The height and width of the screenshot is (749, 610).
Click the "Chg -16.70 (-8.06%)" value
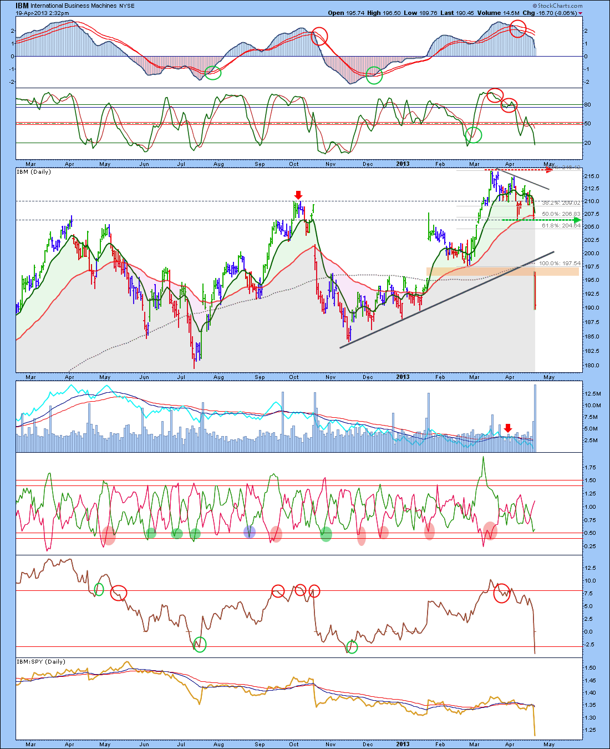click(550, 13)
